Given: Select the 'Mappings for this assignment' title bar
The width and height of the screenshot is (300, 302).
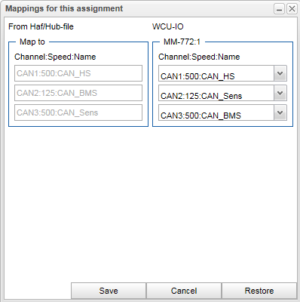Looking at the screenshot, I should (x=64, y=8).
